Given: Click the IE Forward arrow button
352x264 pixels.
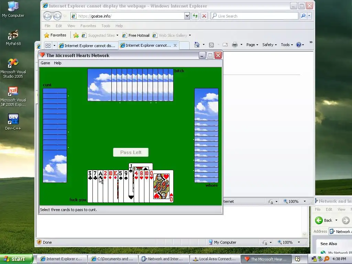Looking at the screenshot, I should click(57, 16).
